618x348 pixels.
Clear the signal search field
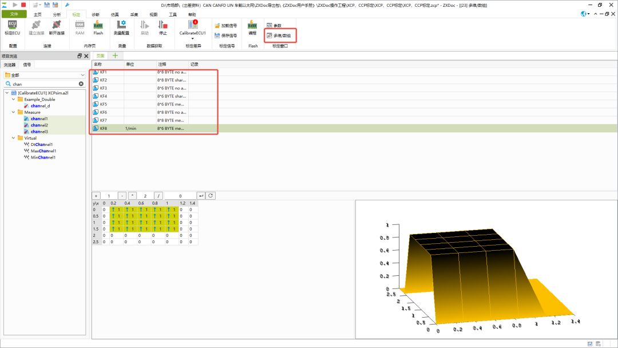click(81, 84)
